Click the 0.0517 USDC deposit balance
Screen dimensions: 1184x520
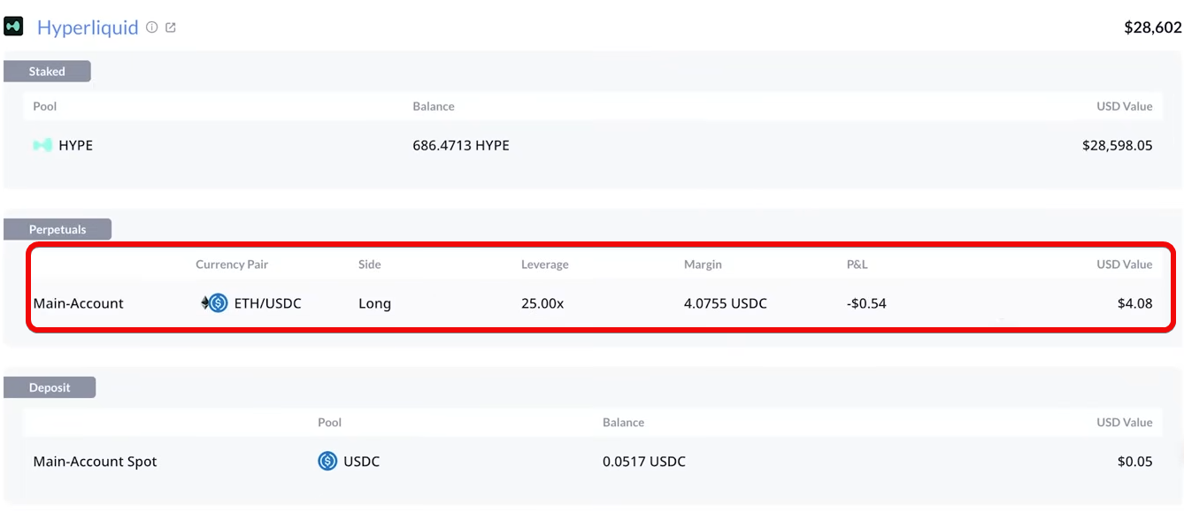click(643, 462)
